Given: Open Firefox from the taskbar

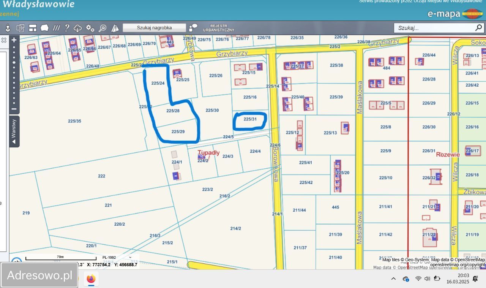Looking at the screenshot, I should pos(91,279).
